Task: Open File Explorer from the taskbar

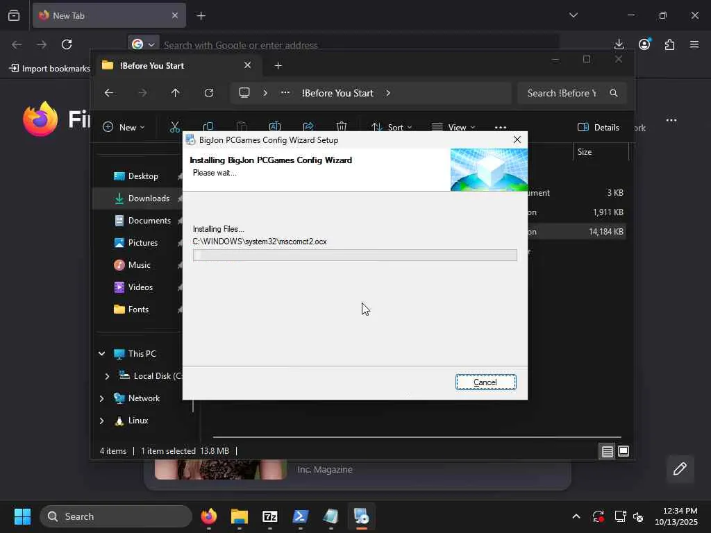Action: coord(240,516)
